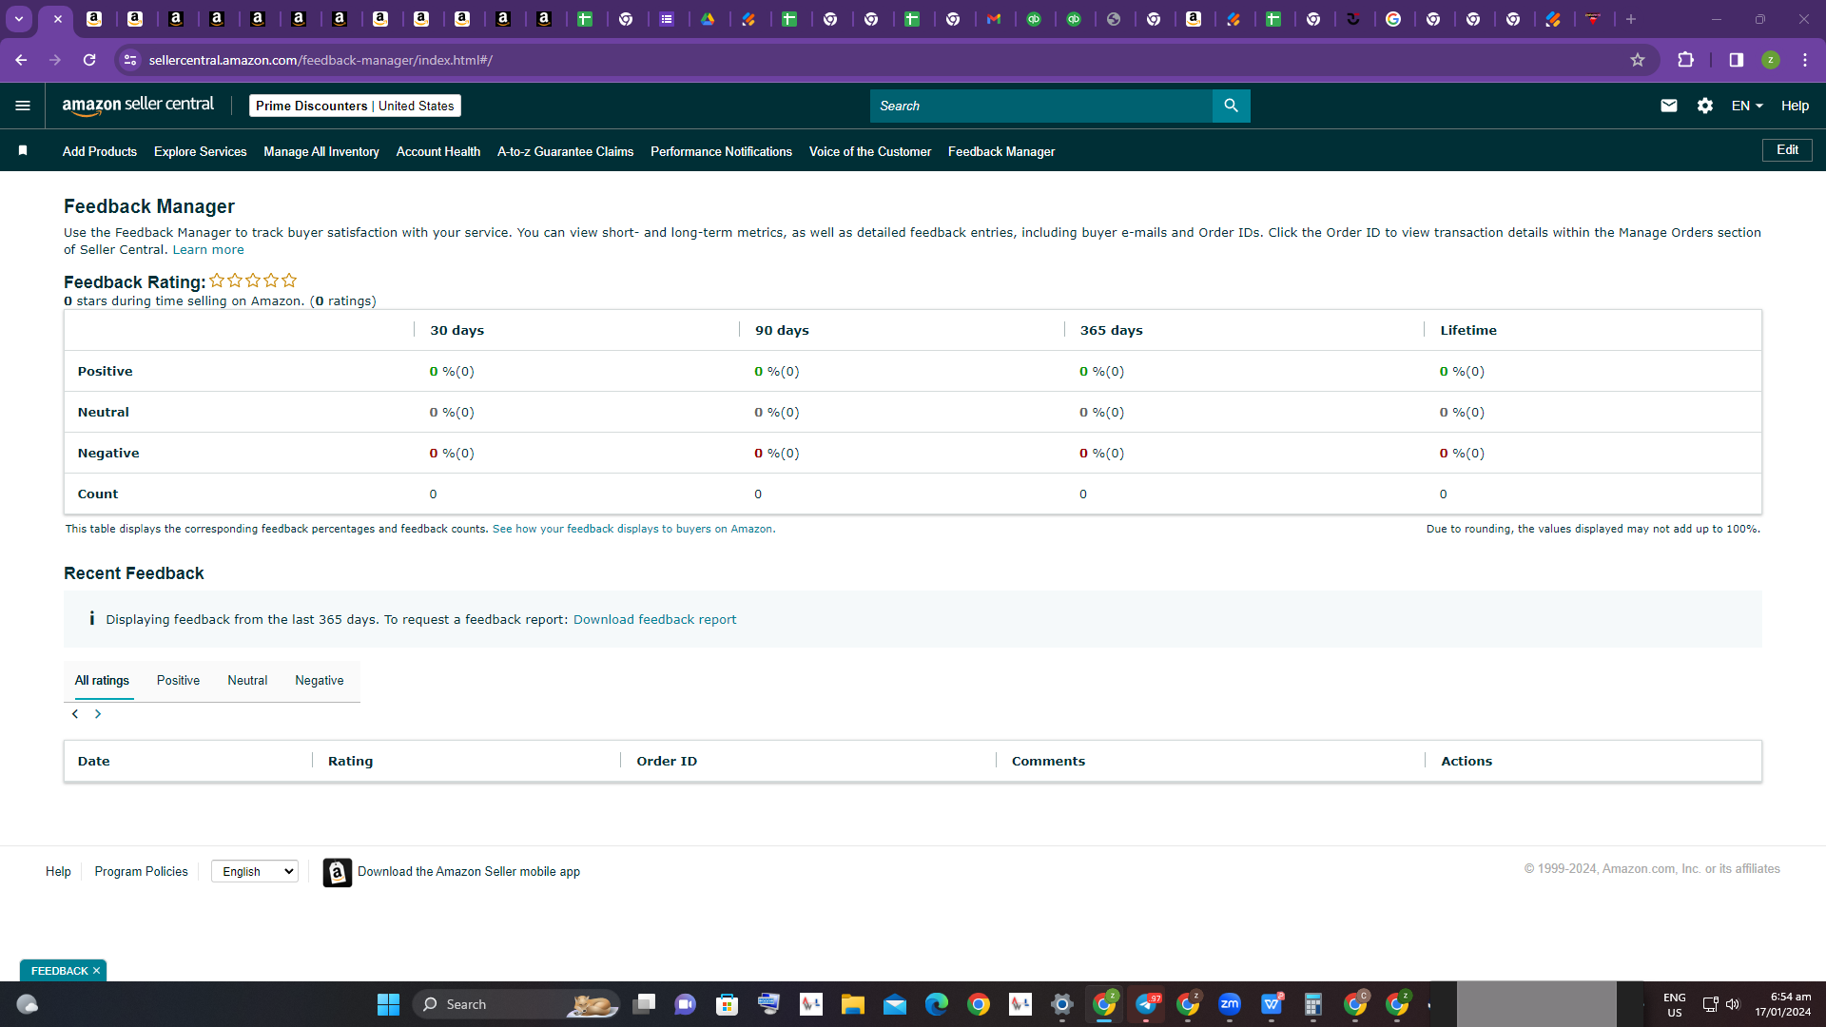
Task: Open Chrome side panel
Action: pos(1737,60)
